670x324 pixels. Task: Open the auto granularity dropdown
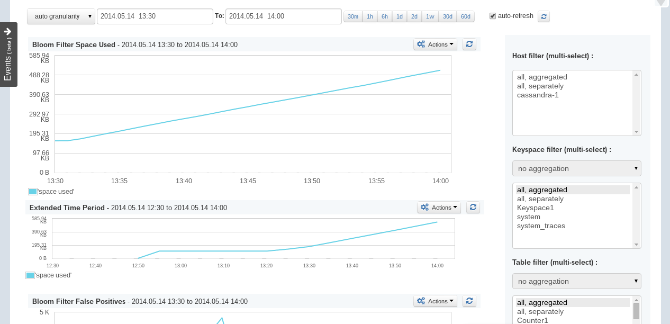pyautogui.click(x=61, y=16)
